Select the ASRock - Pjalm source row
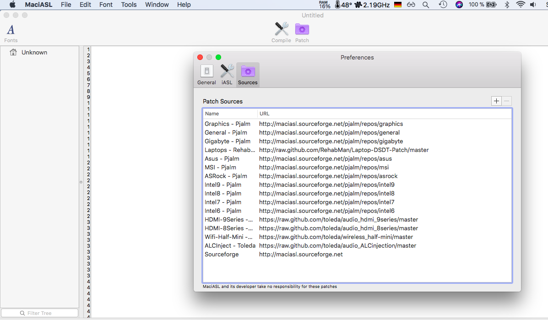Screen dimensions: 548x320 point(357,176)
